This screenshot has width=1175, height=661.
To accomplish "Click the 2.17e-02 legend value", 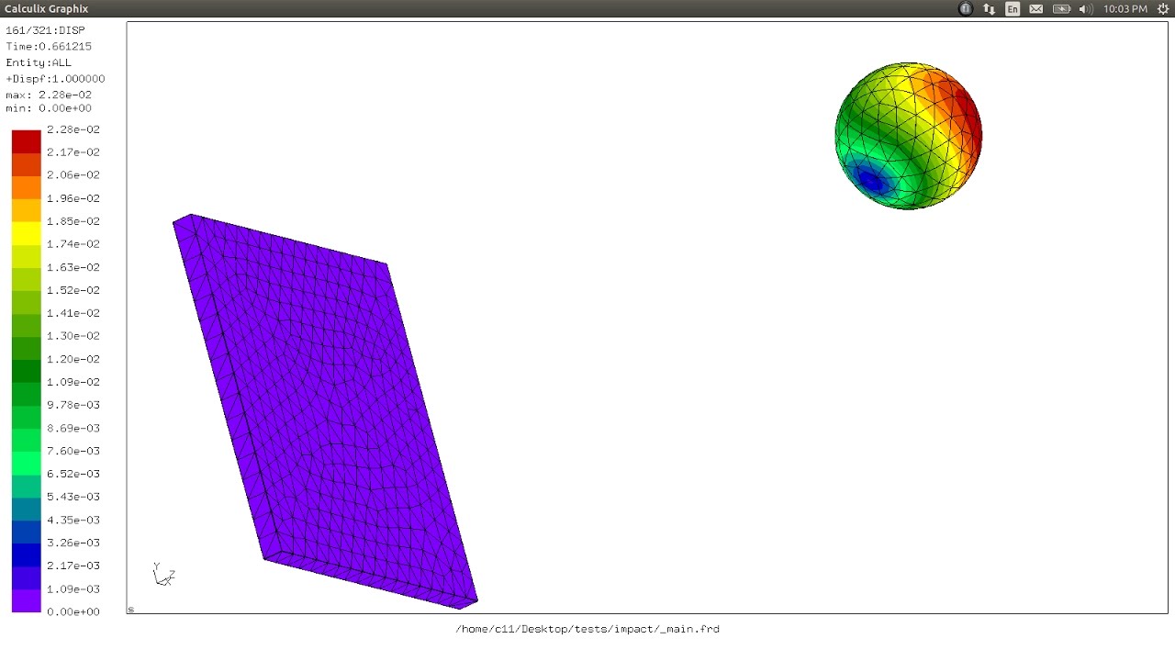I will point(73,152).
